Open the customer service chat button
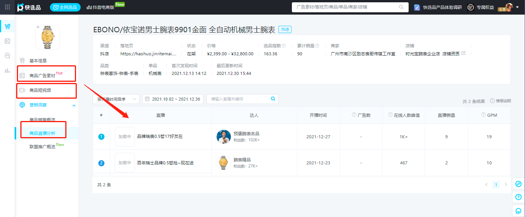The width and height of the screenshot is (525, 217). pyautogui.click(x=518, y=210)
